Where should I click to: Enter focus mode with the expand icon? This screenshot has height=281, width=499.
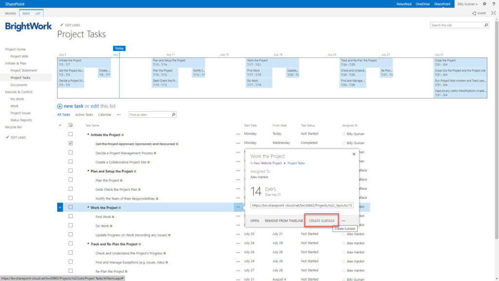(x=494, y=13)
